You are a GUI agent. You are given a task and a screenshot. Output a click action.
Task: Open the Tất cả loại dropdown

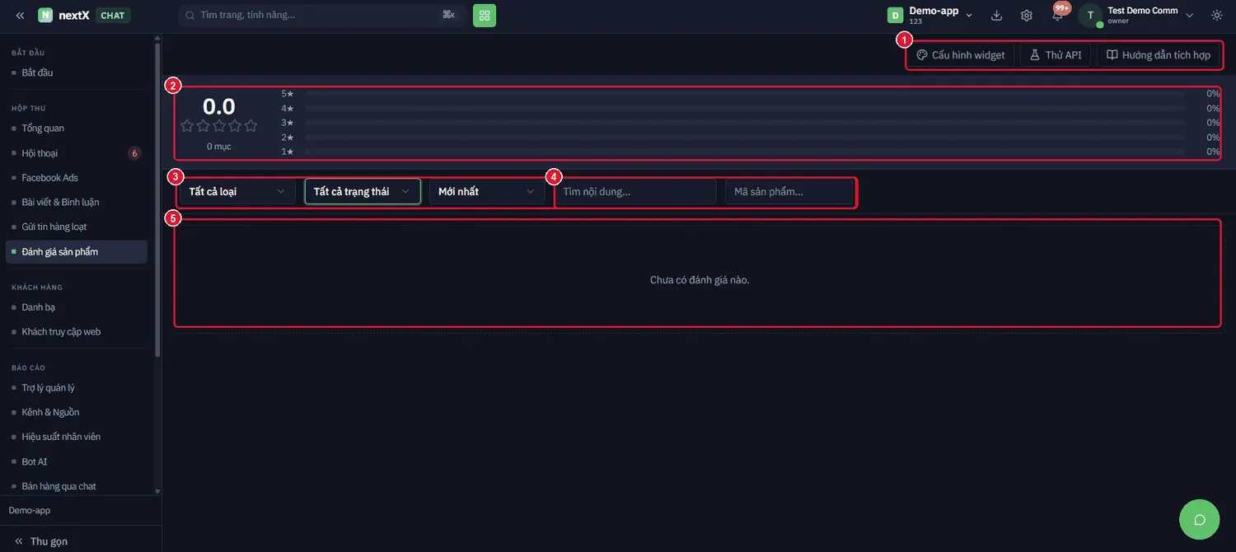(237, 191)
